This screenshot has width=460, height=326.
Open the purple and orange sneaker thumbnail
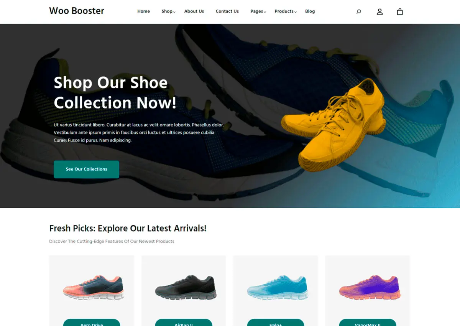tap(370, 287)
